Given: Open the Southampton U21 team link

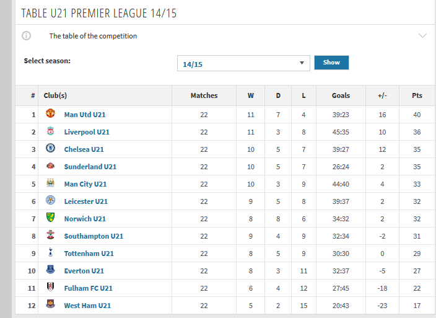Looking at the screenshot, I should 94,236.
